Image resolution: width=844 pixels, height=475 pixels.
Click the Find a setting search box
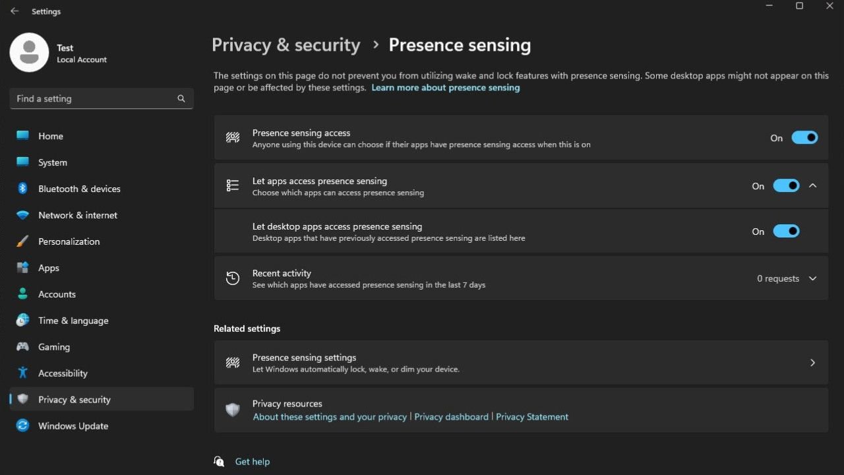click(92, 98)
